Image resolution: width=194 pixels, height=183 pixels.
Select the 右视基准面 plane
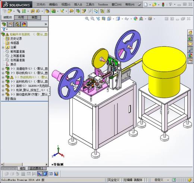18,60
